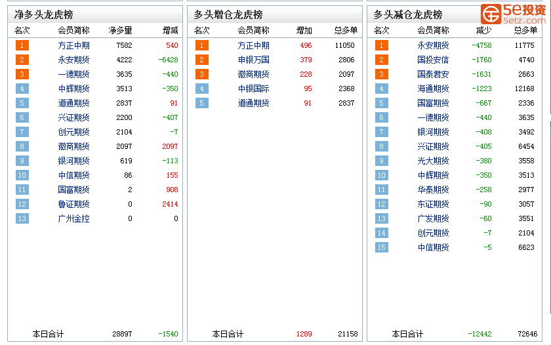
Task: Select increase value 379 for 申银万国
Action: (306, 60)
